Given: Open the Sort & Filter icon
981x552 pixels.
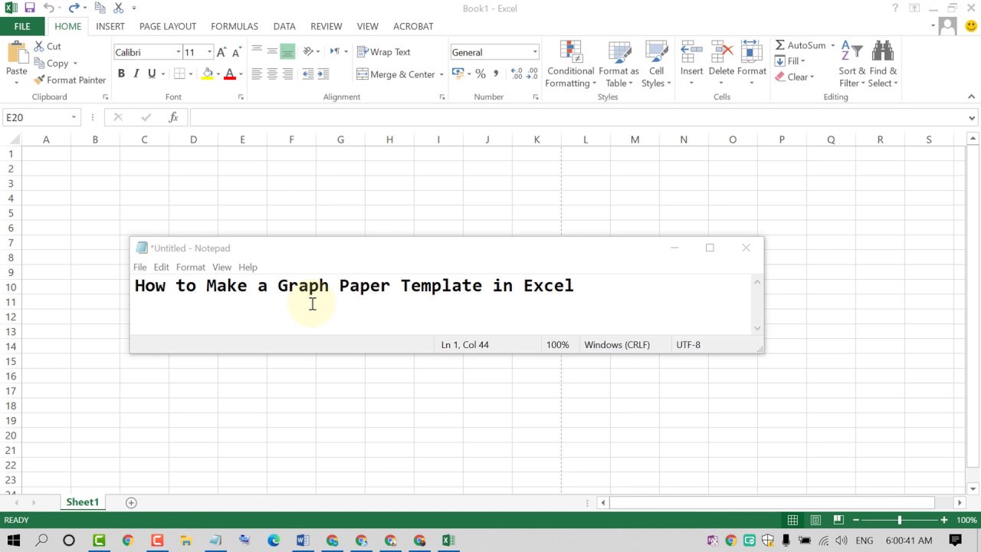Looking at the screenshot, I should [x=851, y=51].
